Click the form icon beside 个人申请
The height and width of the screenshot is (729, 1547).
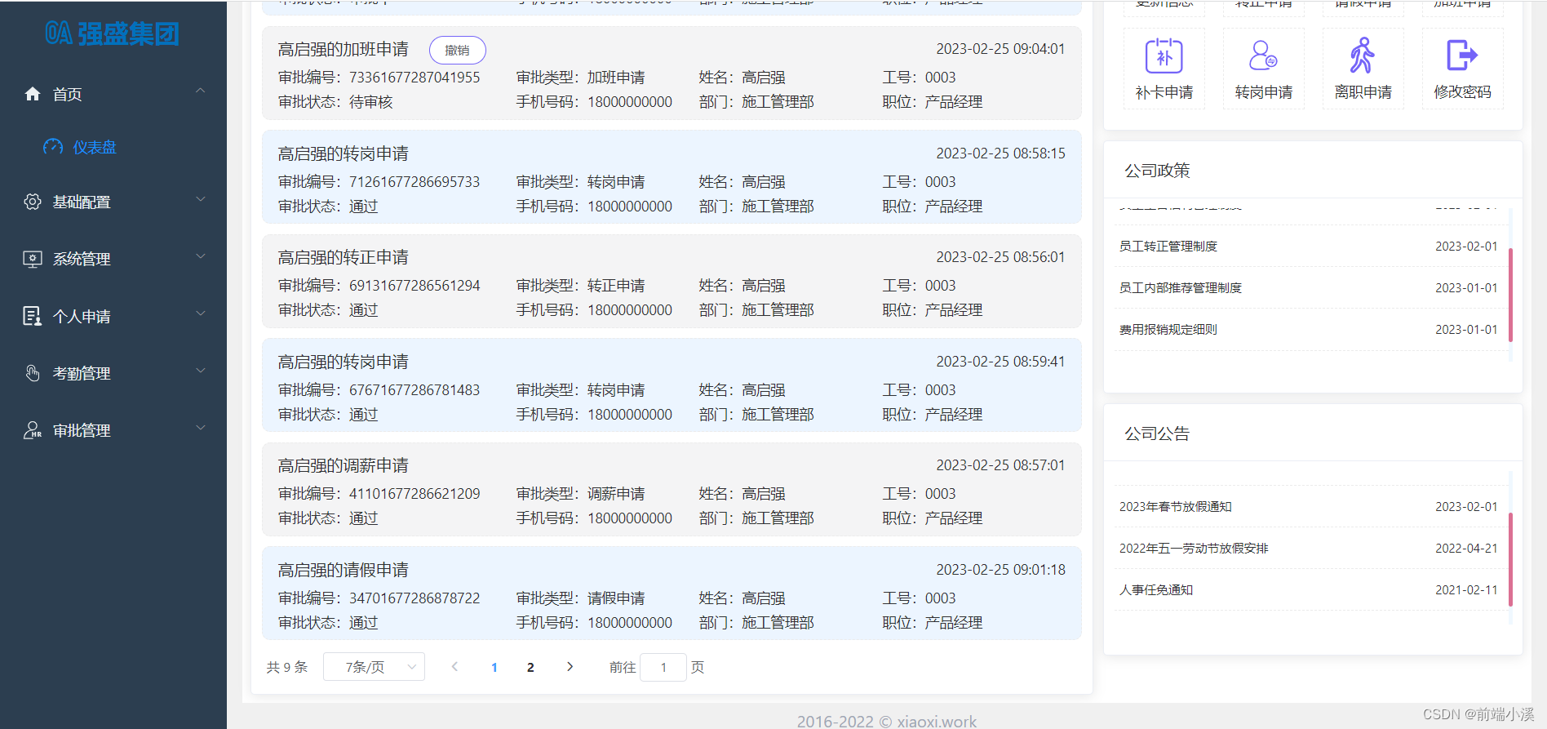pos(33,316)
